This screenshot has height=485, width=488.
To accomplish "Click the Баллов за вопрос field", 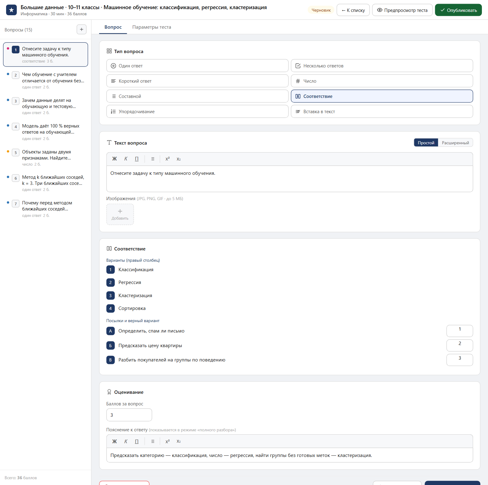I will (129, 415).
